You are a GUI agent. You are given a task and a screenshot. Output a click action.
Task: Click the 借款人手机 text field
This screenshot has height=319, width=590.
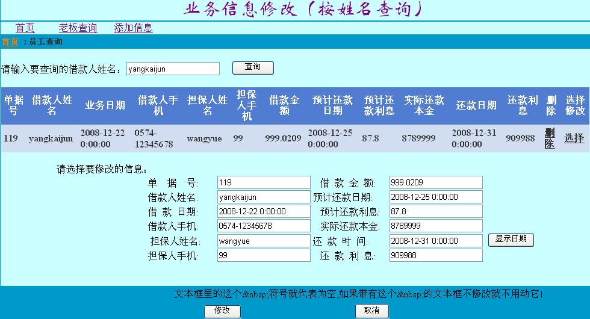point(263,226)
